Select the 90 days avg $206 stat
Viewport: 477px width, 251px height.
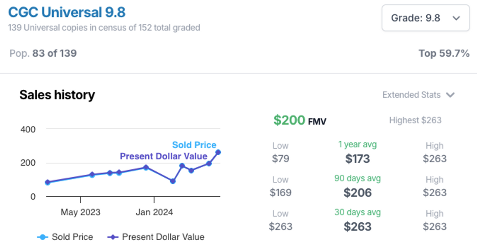357,187
